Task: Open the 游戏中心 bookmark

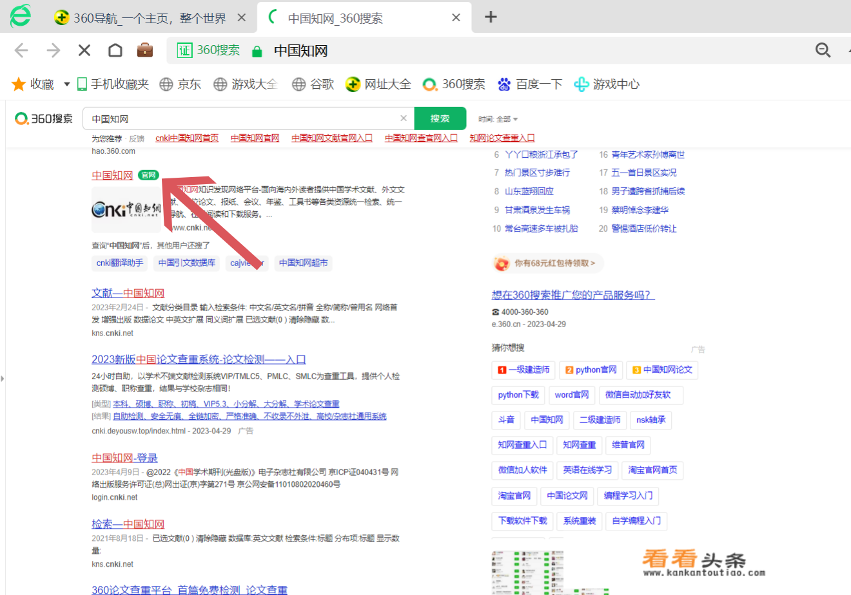Action: (x=607, y=84)
